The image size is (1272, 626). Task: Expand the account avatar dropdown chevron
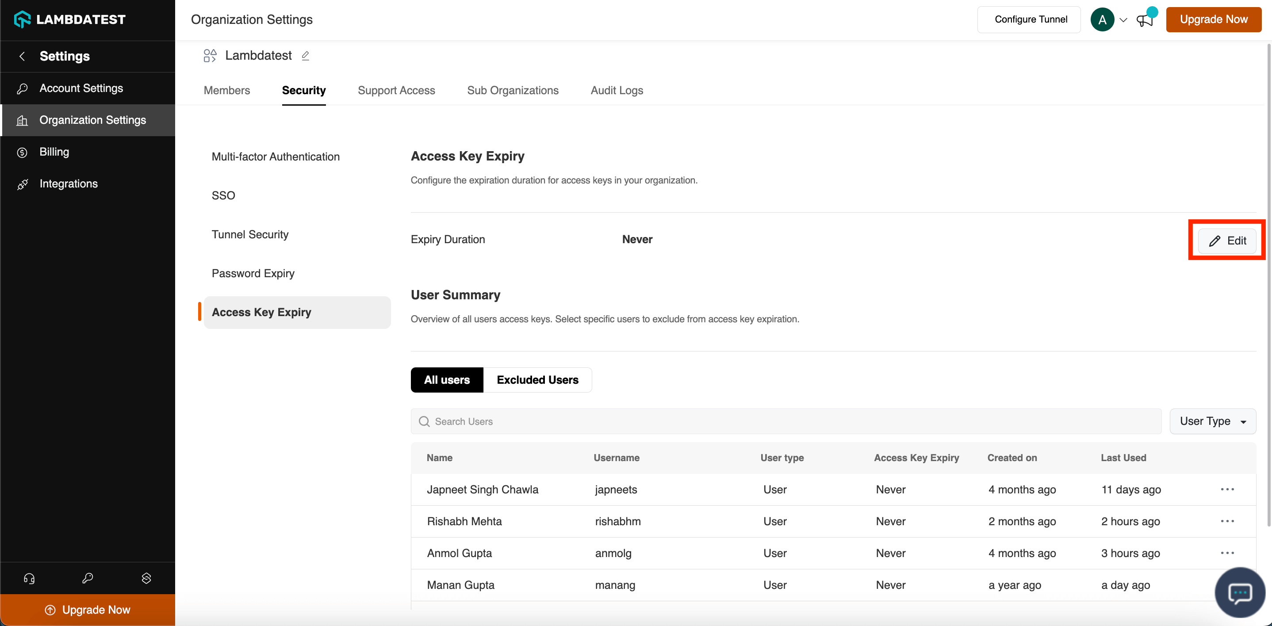click(1123, 20)
